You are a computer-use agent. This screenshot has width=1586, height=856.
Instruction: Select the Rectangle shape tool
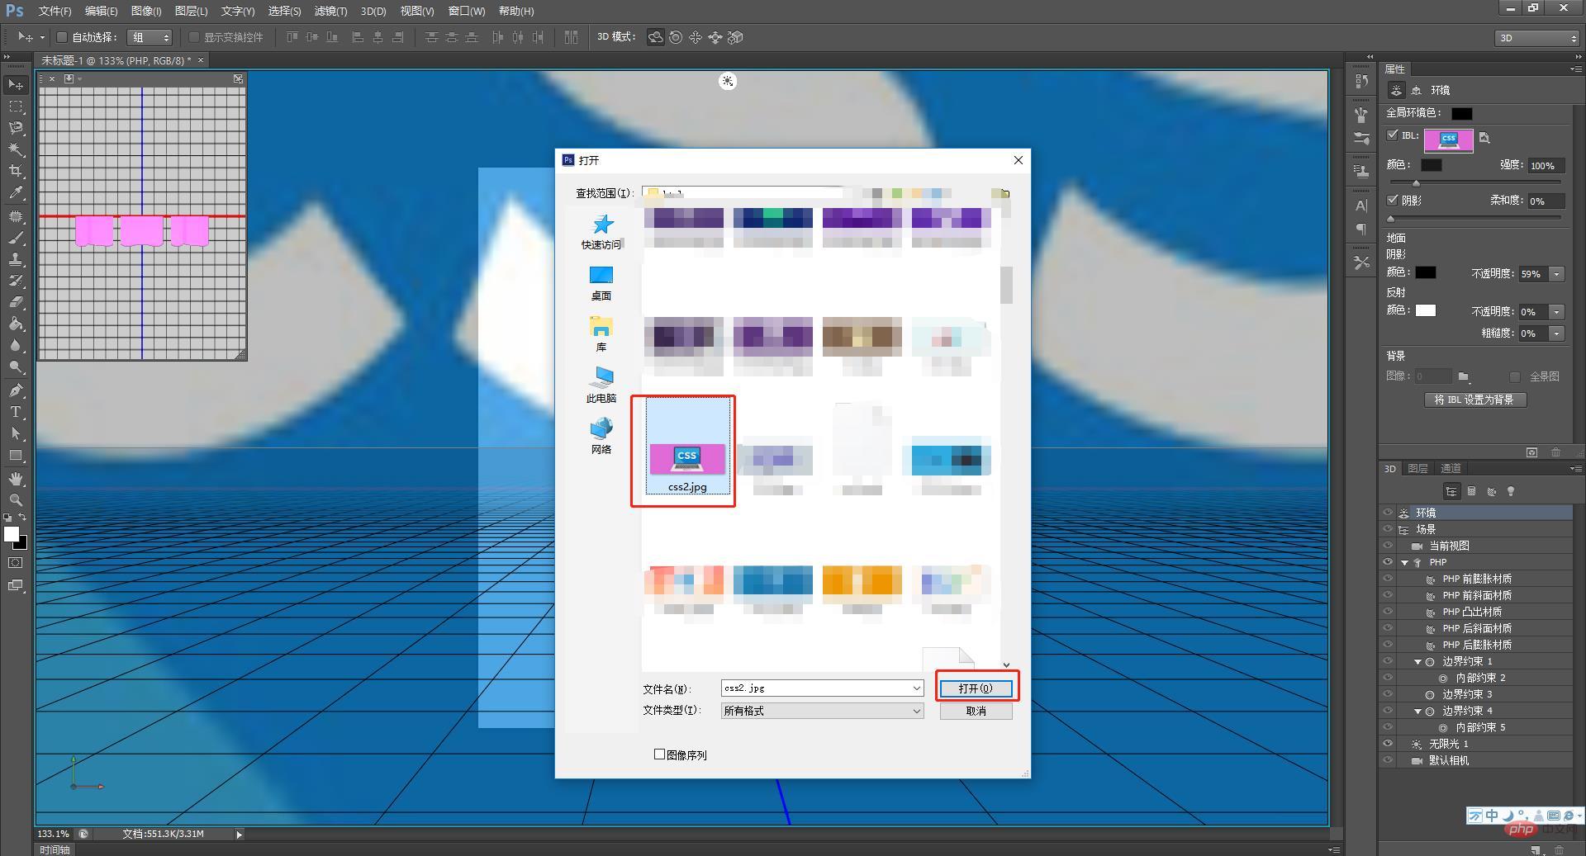click(x=16, y=455)
